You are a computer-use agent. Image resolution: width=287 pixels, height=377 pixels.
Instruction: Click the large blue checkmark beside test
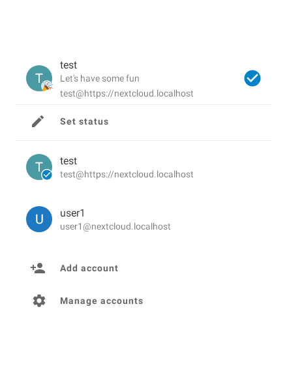pyautogui.click(x=252, y=78)
